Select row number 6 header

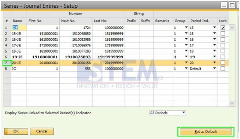(x=7, y=57)
